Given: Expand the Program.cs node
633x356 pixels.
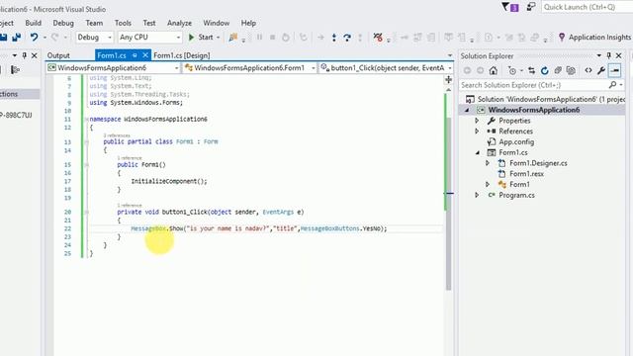Looking at the screenshot, I should [477, 195].
